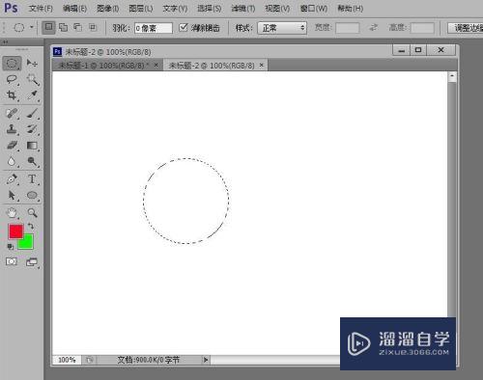The width and height of the screenshot is (483, 380).
Task: Choose Intersect with Selection mode
Action: point(93,28)
